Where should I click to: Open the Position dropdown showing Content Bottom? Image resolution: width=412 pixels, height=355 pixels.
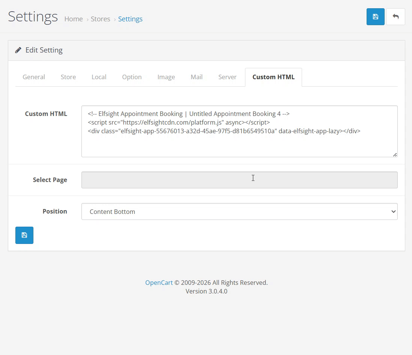[x=239, y=212]
